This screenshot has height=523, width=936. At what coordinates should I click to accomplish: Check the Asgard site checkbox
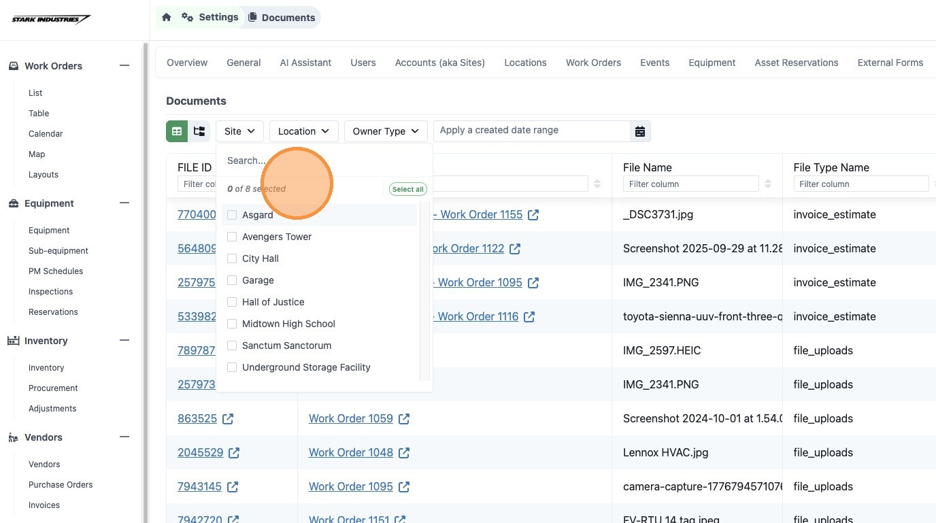tap(232, 215)
